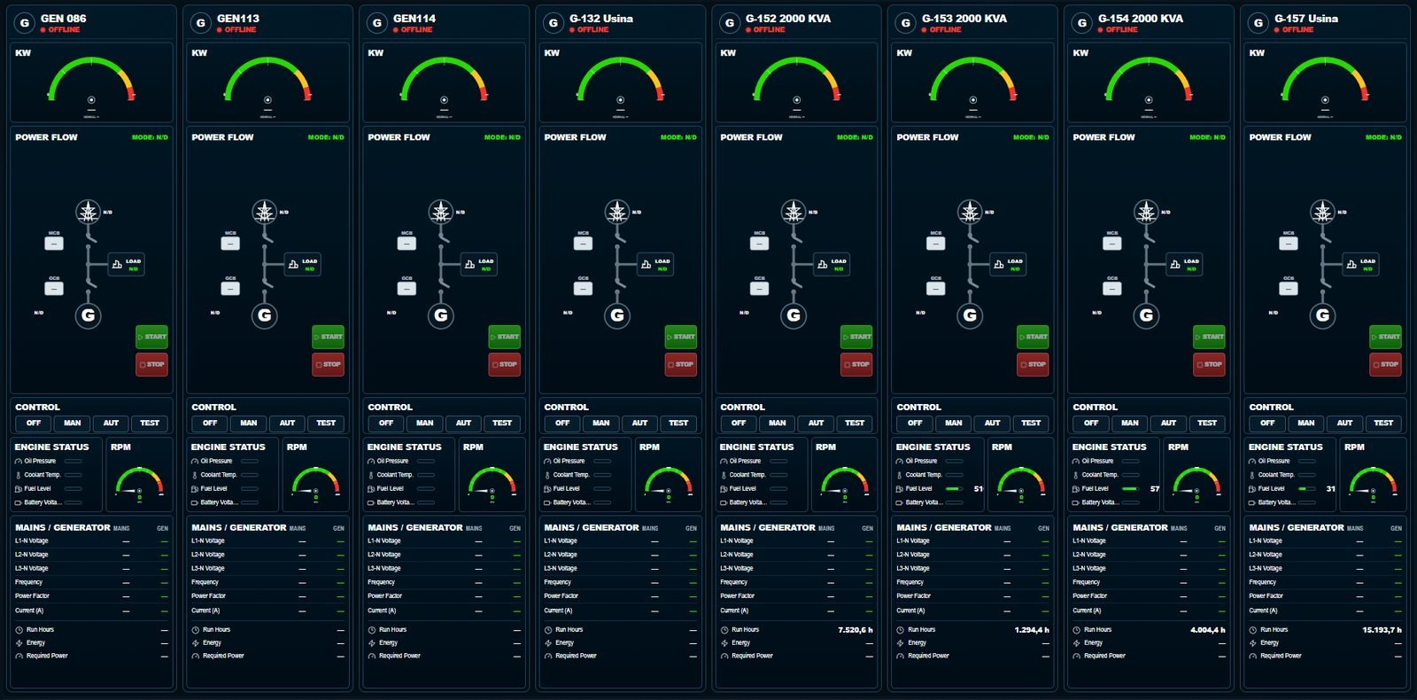Switch G-153 2000 KVA control to AUT

(x=992, y=424)
